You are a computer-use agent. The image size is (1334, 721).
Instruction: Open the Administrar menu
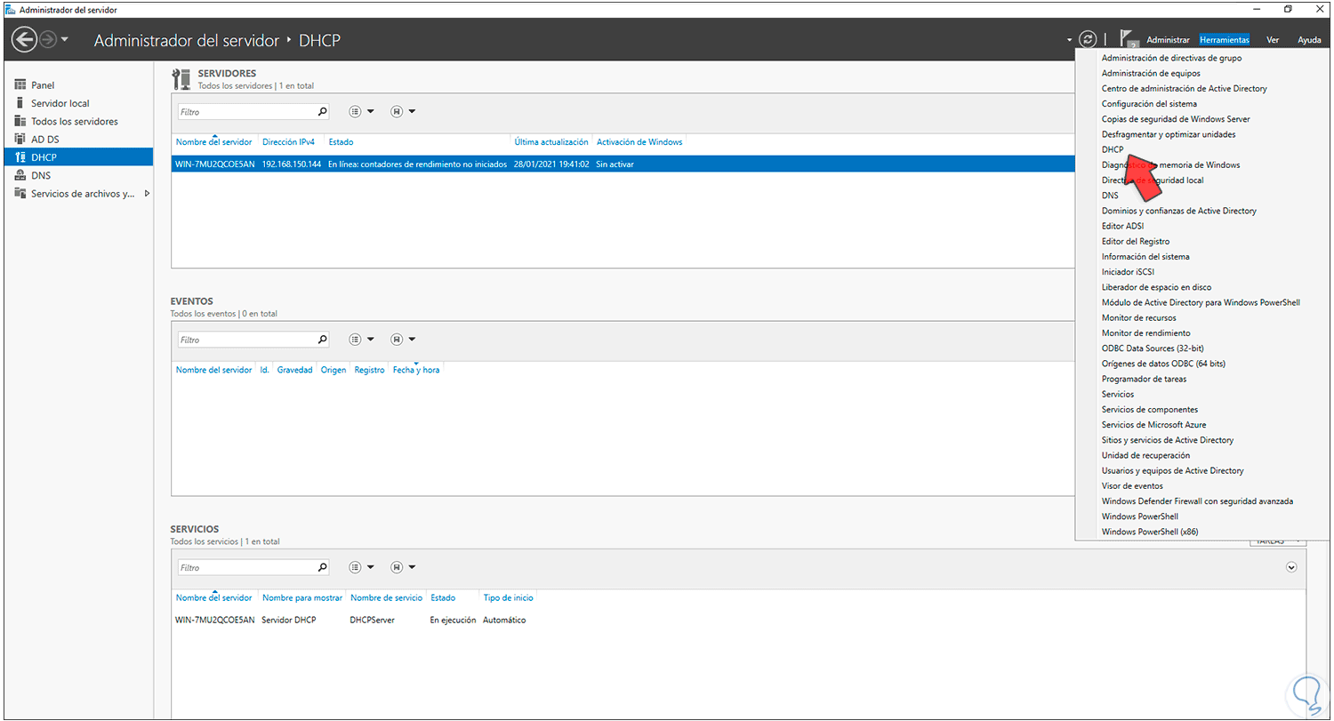[x=1168, y=40]
